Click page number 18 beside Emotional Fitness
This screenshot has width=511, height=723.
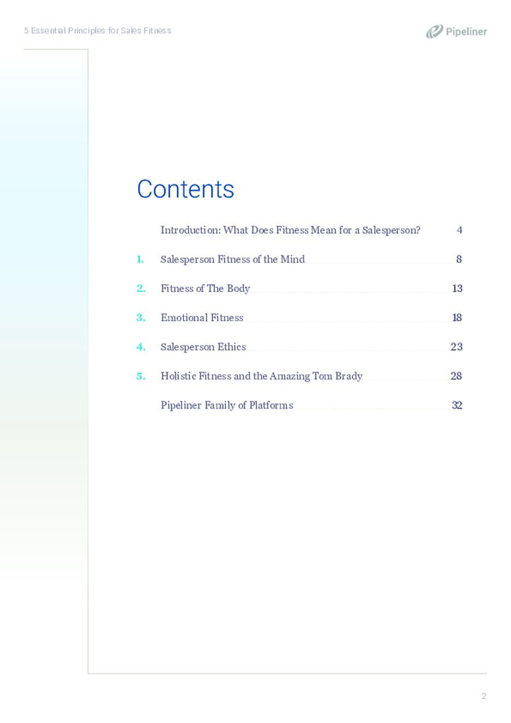click(457, 318)
